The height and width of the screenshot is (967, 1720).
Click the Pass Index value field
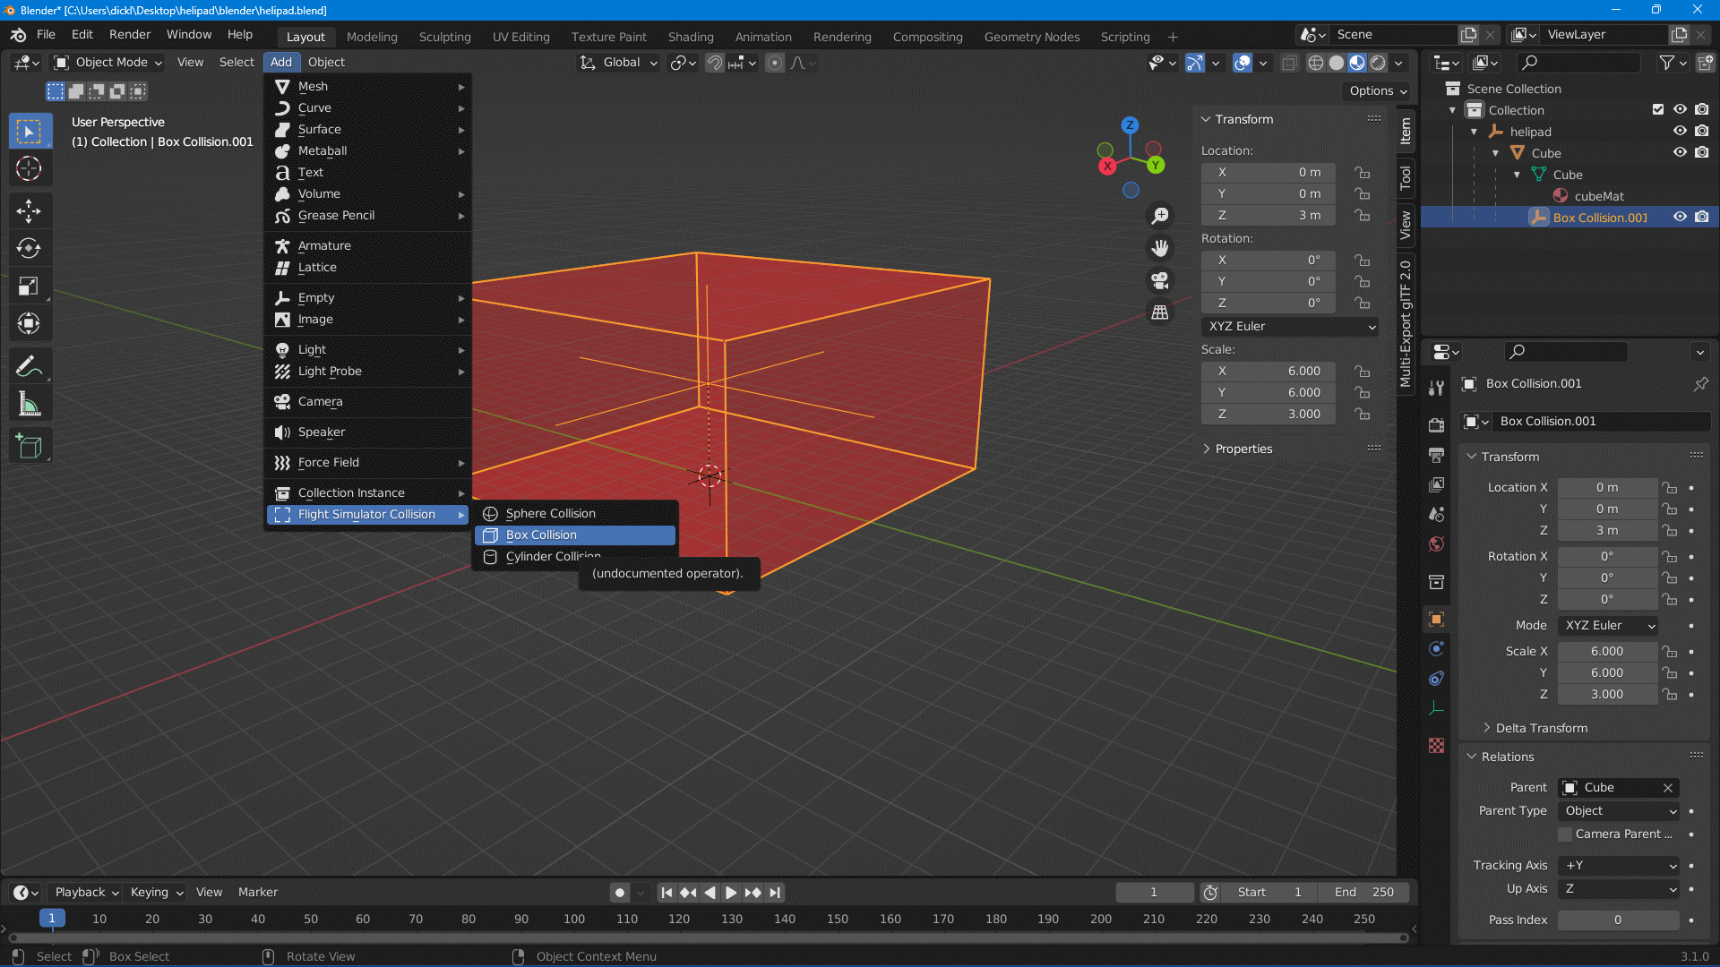pos(1617,920)
